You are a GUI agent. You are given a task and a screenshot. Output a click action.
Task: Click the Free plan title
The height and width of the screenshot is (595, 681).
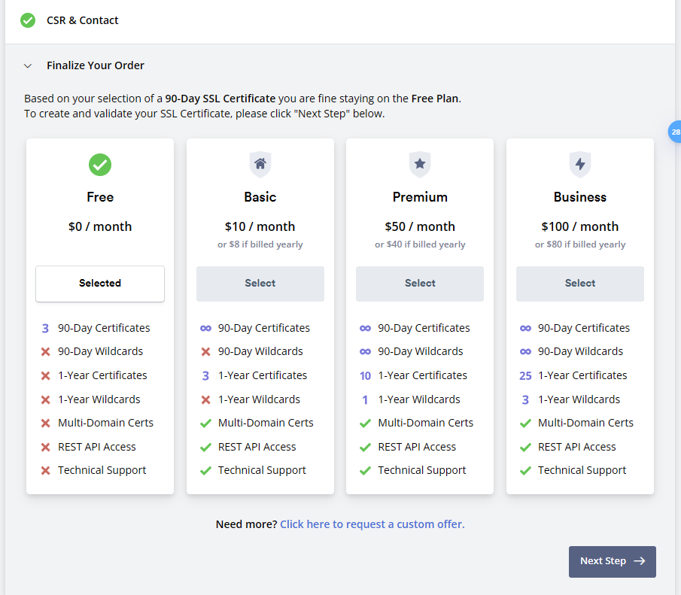pyautogui.click(x=100, y=197)
